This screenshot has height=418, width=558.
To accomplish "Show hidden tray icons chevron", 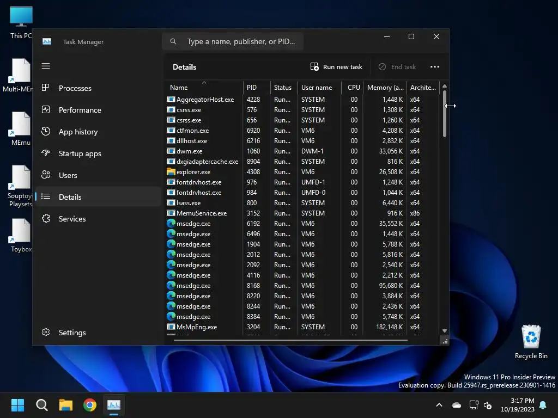I will click(x=439, y=405).
